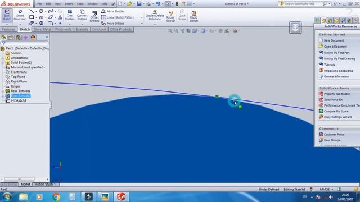
Task: Expand Linear Sketch Pattern dropdown arrow
Action: click(x=142, y=17)
